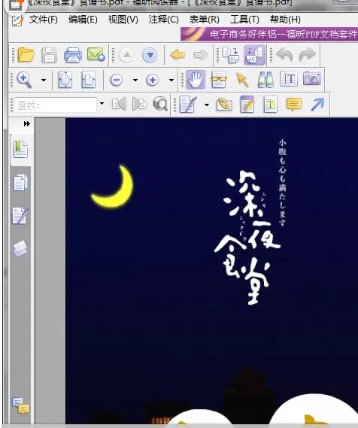This screenshot has height=428, width=358.
Task: Open dropdown next to zoom in
Action: 171,80
